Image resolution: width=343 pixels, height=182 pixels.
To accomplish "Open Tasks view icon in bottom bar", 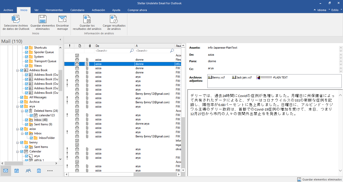I will [x=39, y=171].
